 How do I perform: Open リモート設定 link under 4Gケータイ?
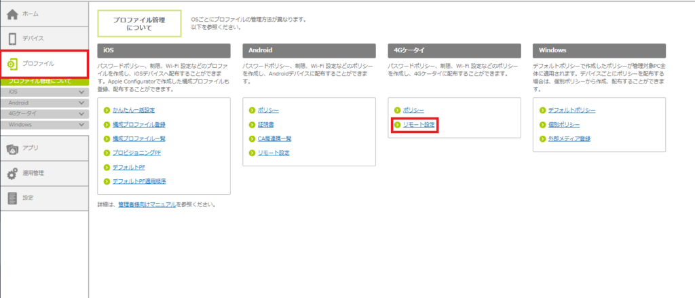[x=419, y=125]
